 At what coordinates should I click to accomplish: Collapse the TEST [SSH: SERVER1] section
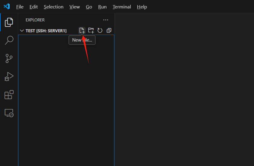[22, 31]
